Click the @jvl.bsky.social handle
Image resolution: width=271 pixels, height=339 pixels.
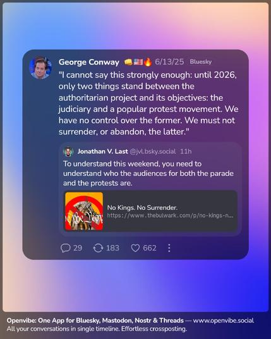click(x=153, y=152)
